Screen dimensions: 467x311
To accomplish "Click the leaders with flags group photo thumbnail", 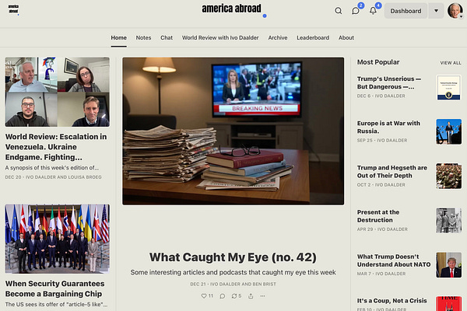I will coord(57,239).
